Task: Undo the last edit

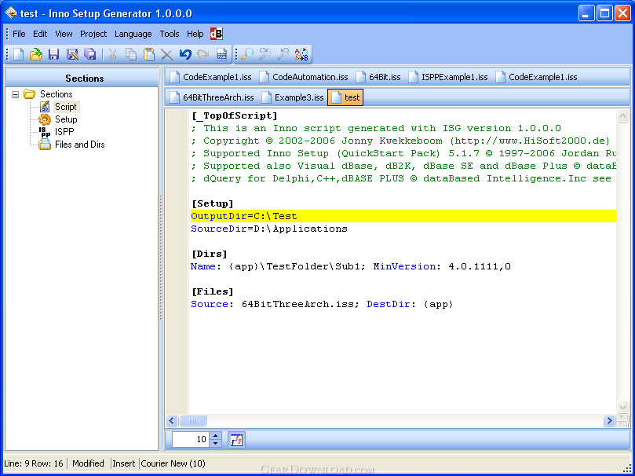Action: tap(185, 54)
